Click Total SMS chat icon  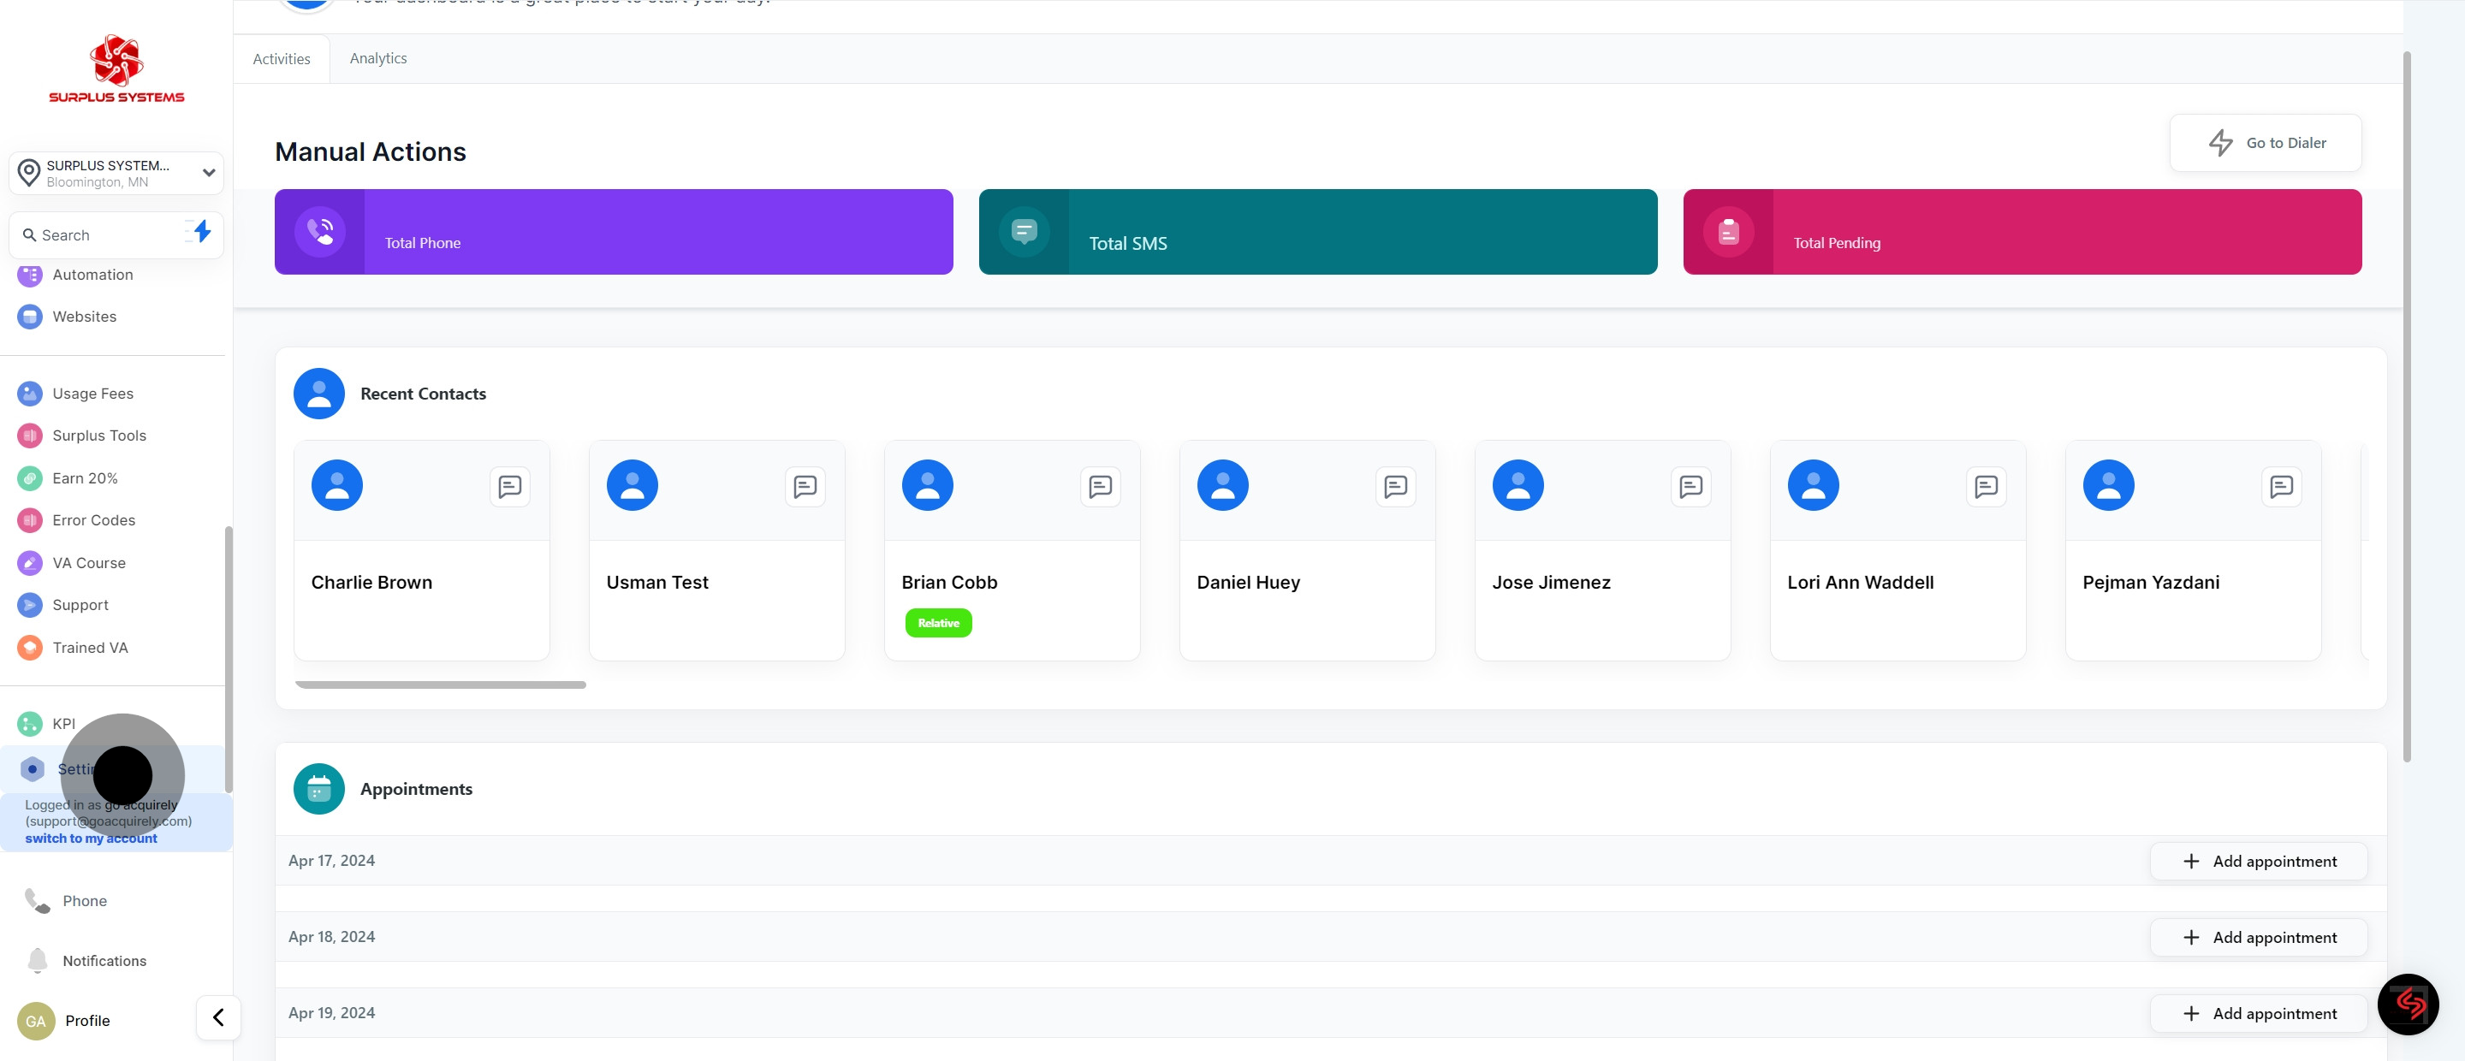click(x=1024, y=232)
